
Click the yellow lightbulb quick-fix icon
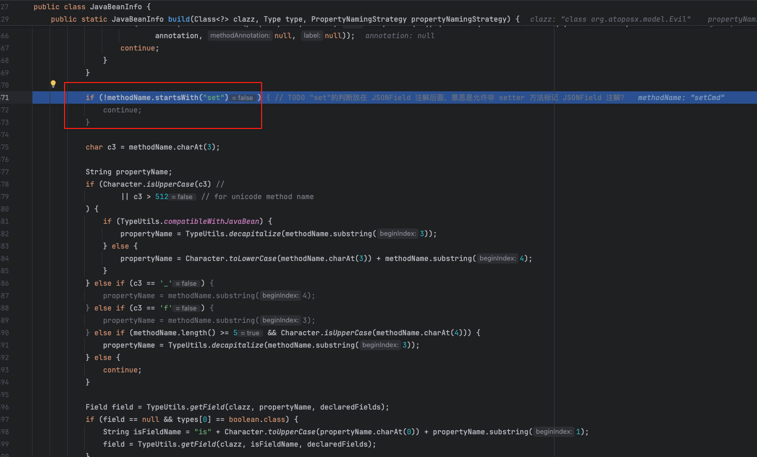pos(53,84)
